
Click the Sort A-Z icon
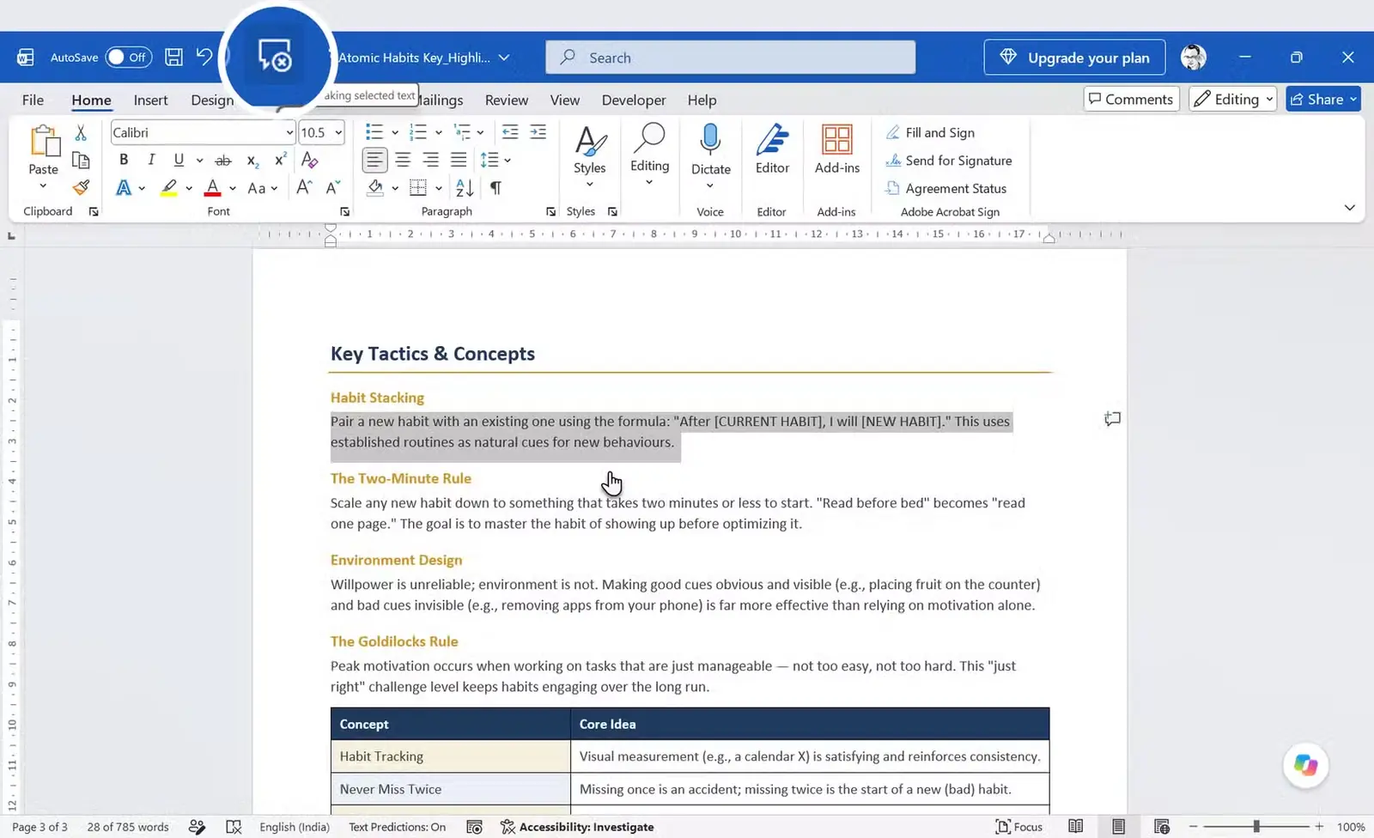(x=465, y=187)
